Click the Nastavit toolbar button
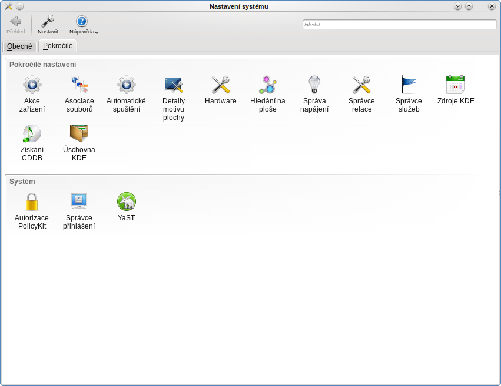The image size is (501, 386). coord(48,25)
